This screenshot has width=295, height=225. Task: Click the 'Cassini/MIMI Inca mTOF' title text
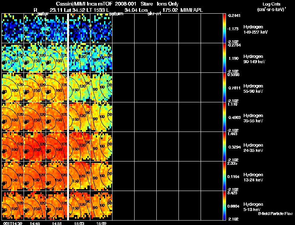pyautogui.click(x=84, y=4)
